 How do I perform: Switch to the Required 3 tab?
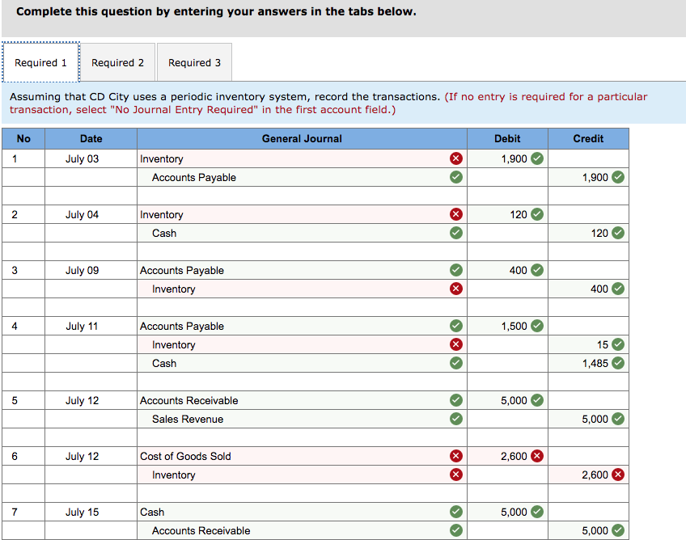click(194, 62)
